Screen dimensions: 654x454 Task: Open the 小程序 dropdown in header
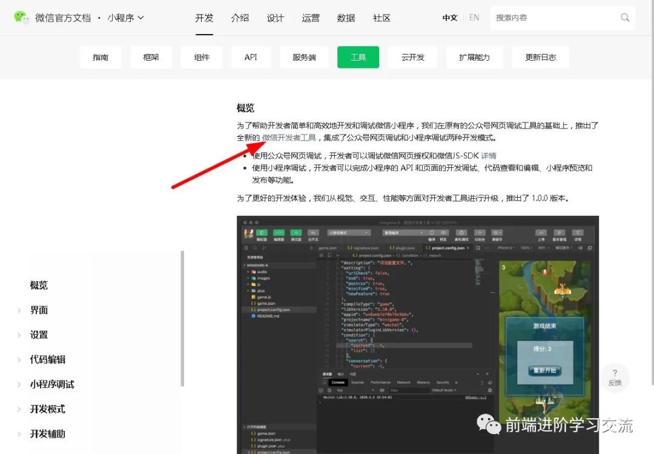coord(126,18)
